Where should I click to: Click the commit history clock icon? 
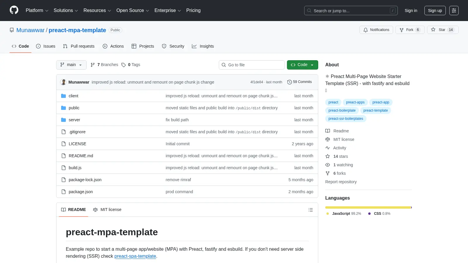(290, 82)
